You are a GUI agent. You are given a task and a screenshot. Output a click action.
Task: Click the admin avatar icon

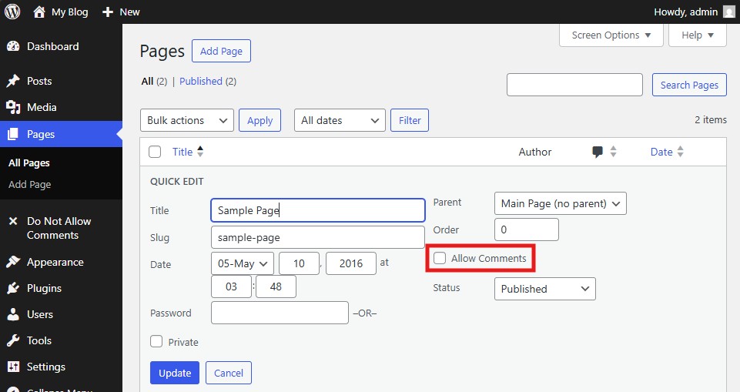[x=729, y=12]
